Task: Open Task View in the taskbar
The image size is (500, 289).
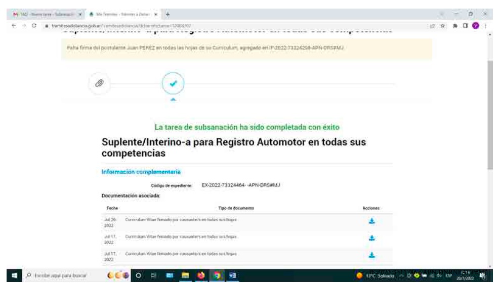Action: coord(153,275)
